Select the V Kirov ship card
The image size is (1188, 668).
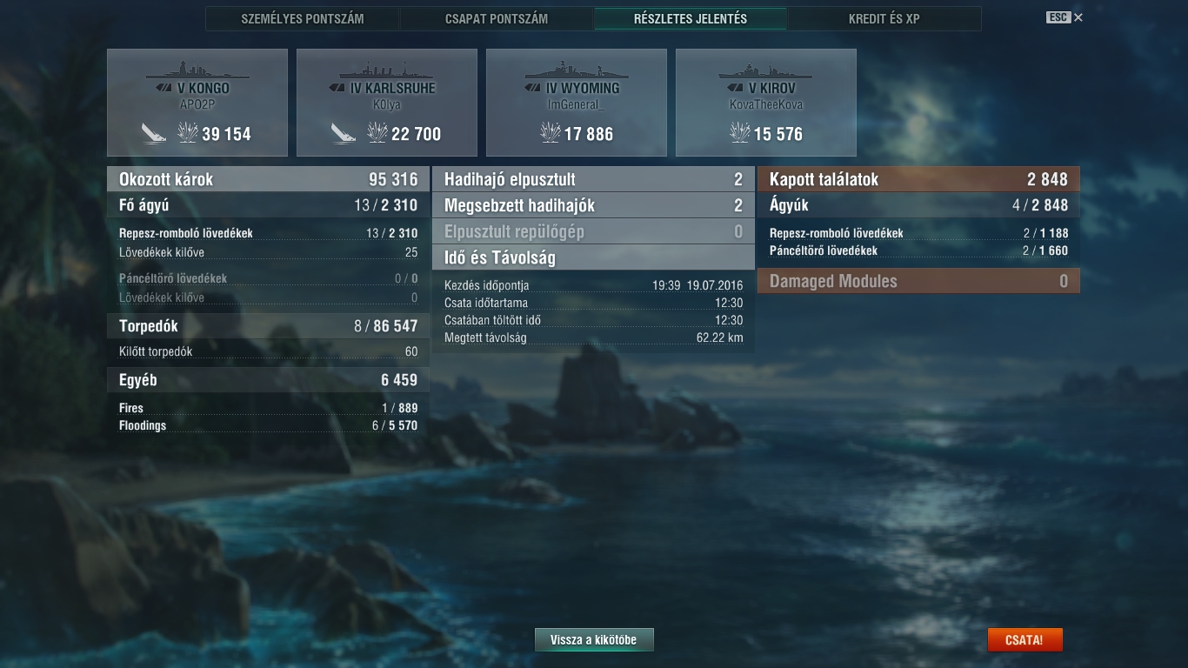pos(766,103)
